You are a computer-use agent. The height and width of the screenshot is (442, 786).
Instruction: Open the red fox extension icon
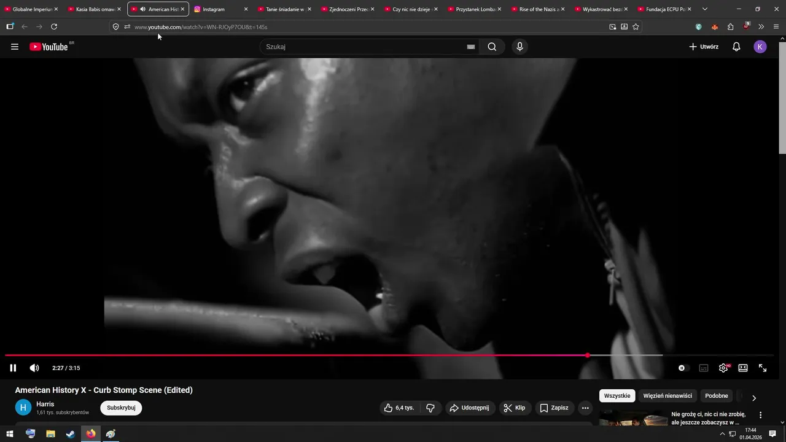(715, 27)
